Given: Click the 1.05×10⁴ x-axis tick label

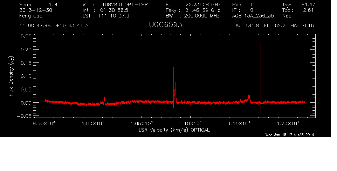Looking at the screenshot, I should pyautogui.click(x=142, y=123).
